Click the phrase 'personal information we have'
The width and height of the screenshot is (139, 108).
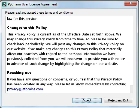pyautogui.click(x=92, y=54)
